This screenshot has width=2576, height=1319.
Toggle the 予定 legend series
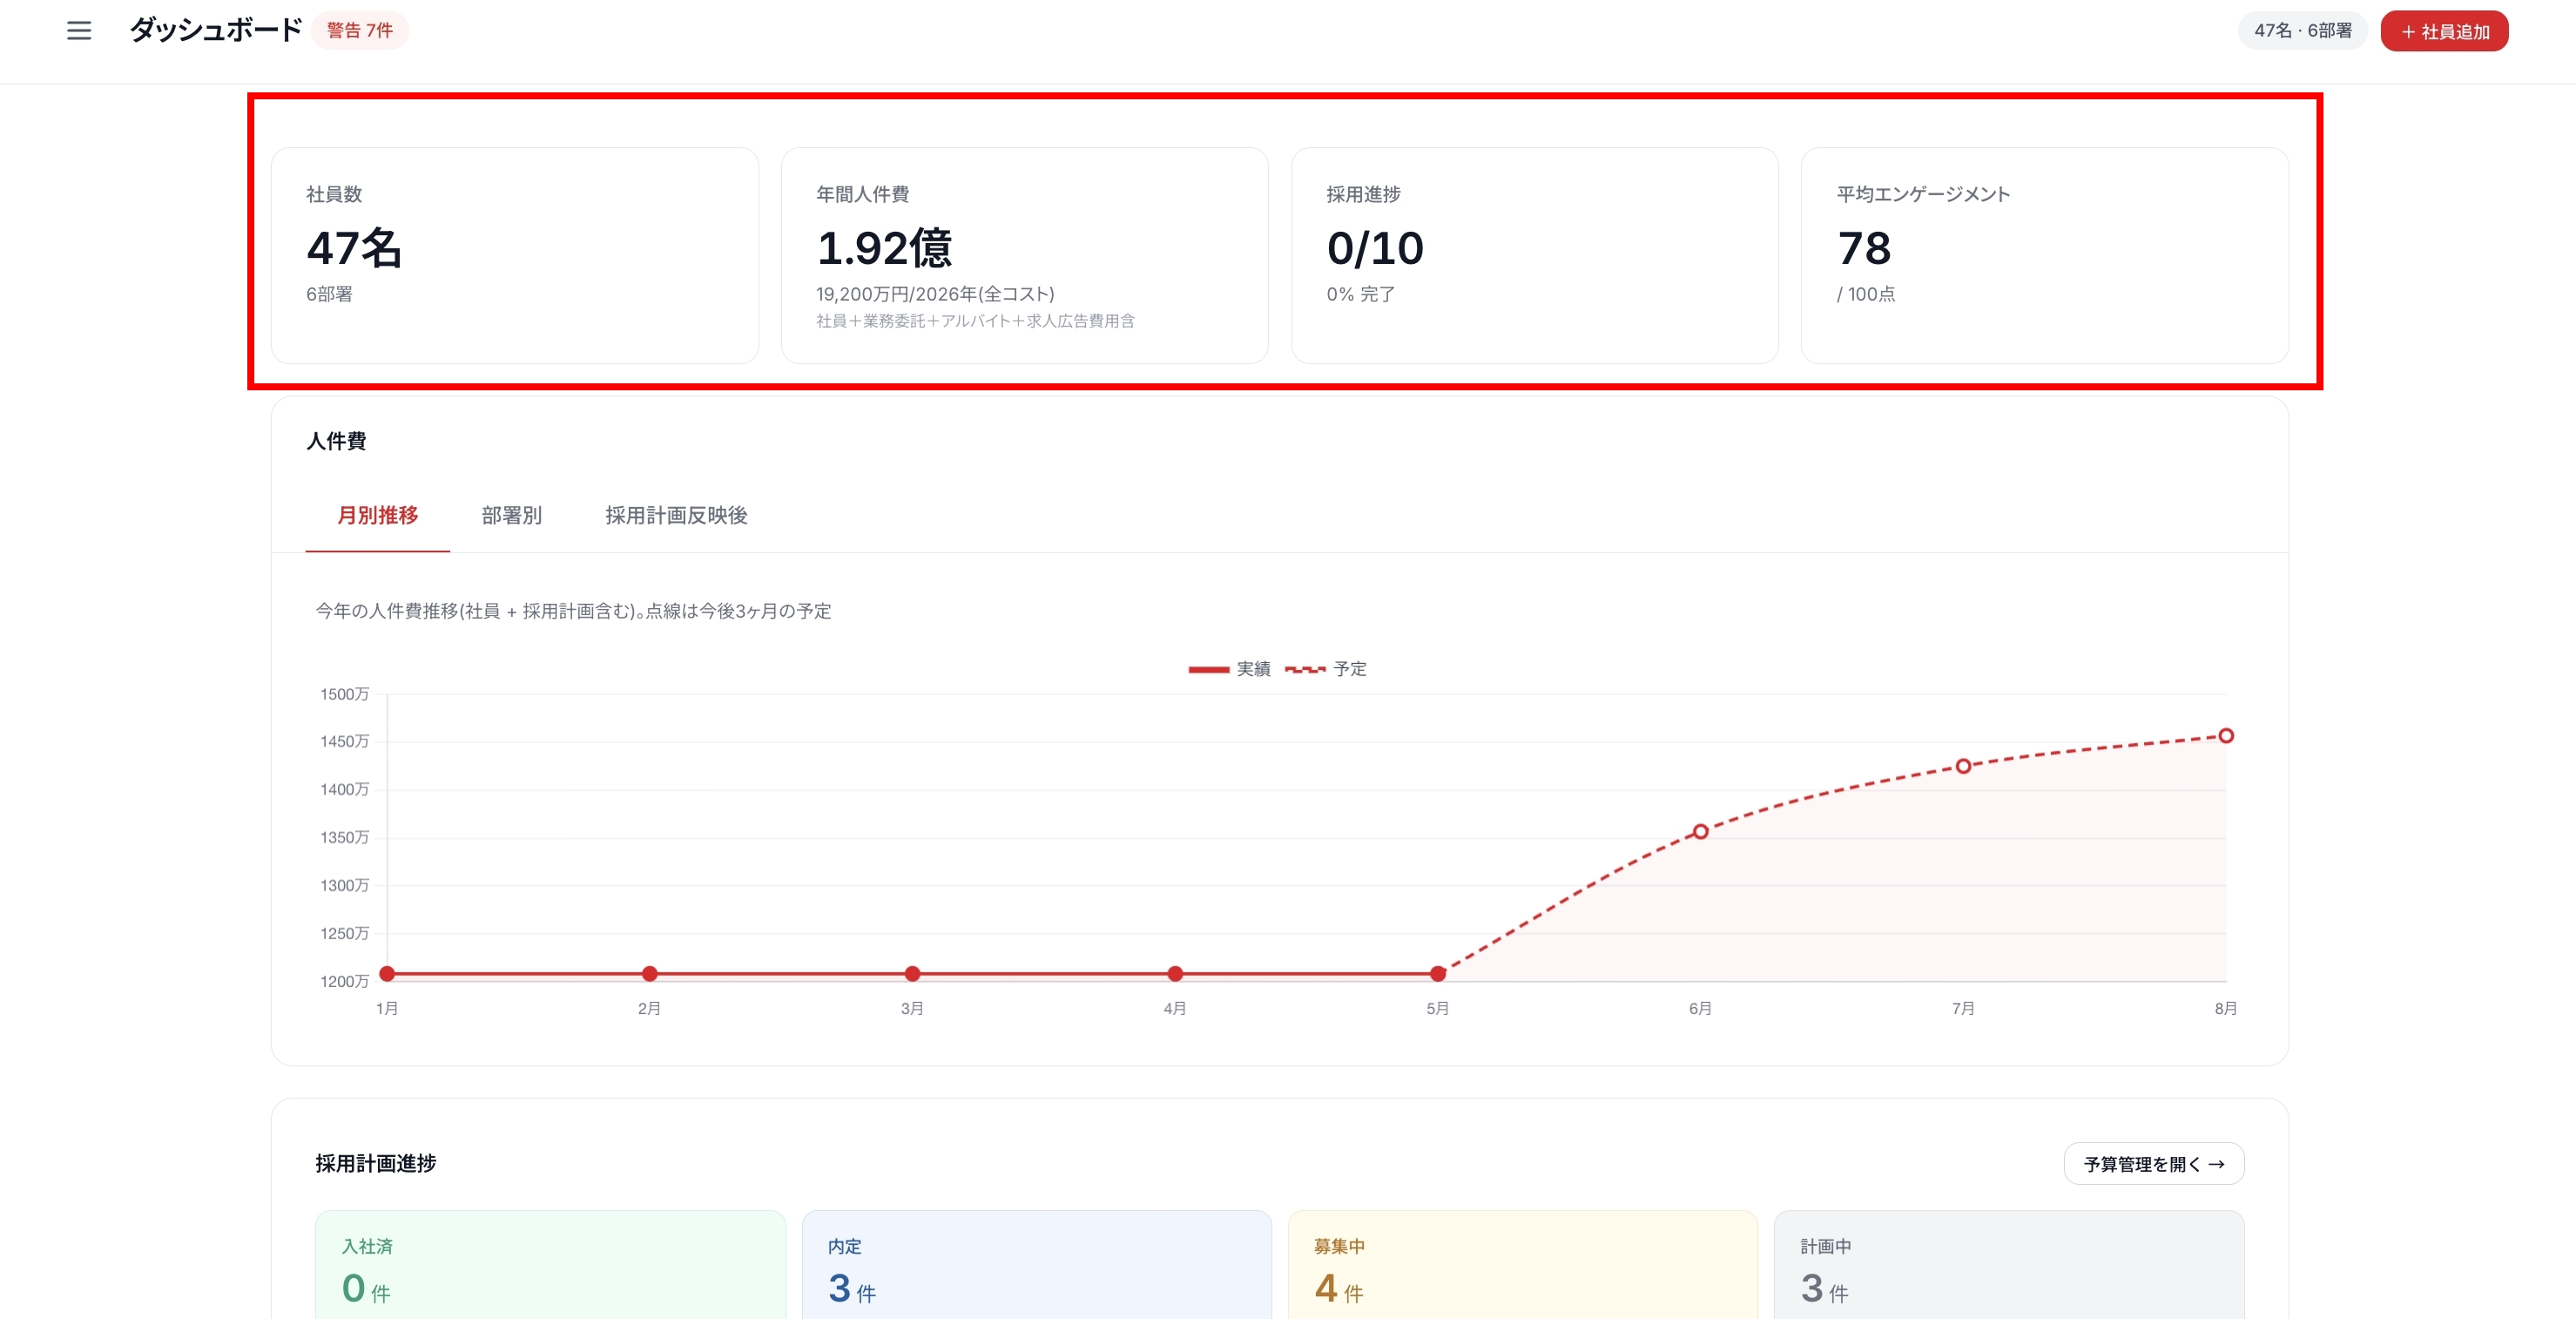[x=1325, y=668]
